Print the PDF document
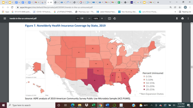This screenshot has width=193, height=108. click(182, 18)
